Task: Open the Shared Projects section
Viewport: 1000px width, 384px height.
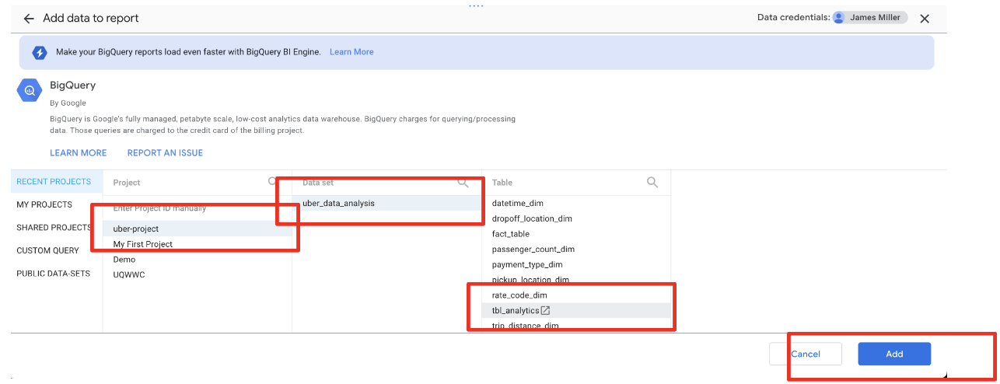Action: [x=54, y=228]
